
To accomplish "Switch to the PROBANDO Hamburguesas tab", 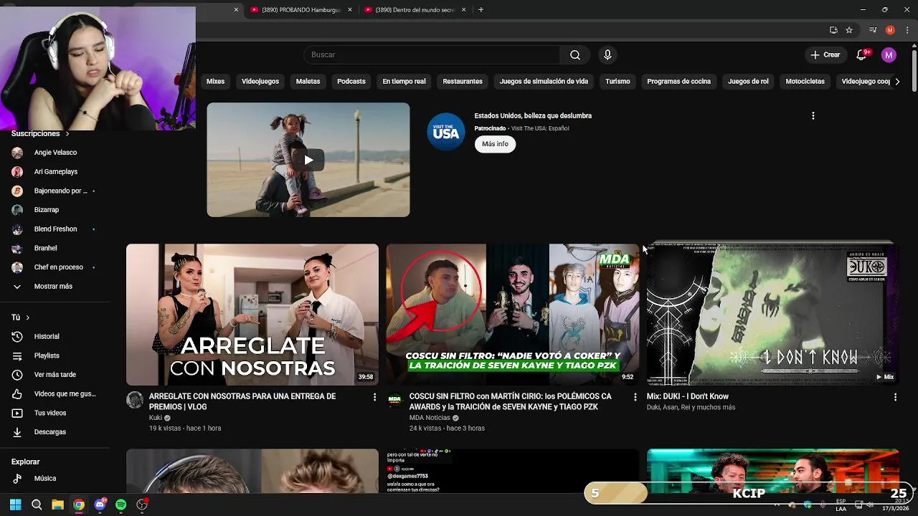I will click(301, 10).
